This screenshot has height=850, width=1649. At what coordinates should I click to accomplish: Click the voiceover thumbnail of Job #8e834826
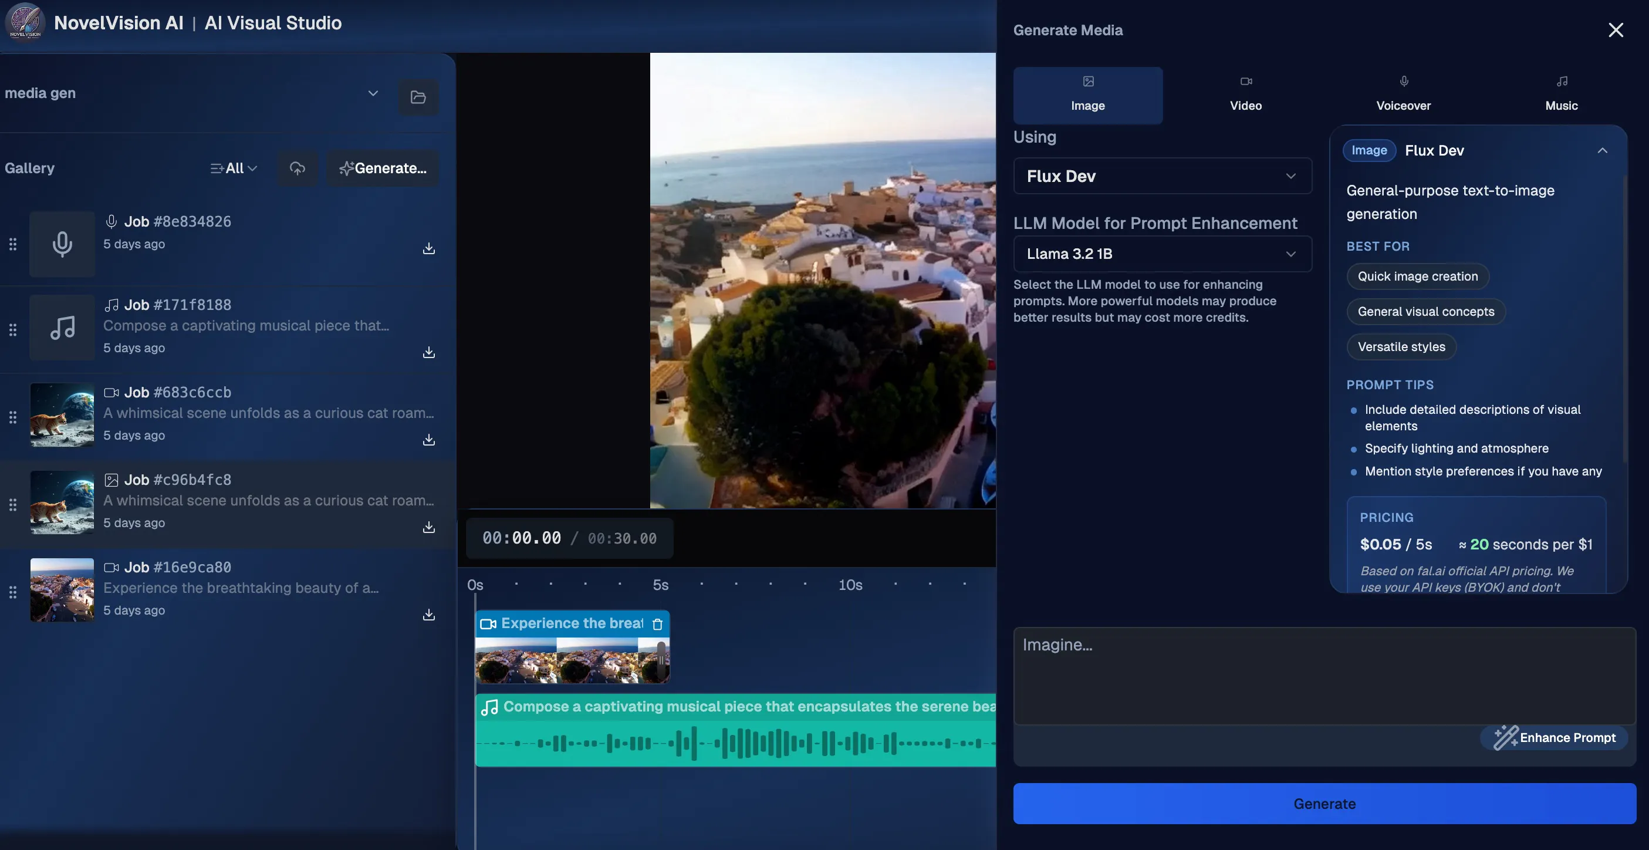(x=62, y=244)
